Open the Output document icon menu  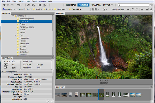pyautogui.click(x=45, y=5)
